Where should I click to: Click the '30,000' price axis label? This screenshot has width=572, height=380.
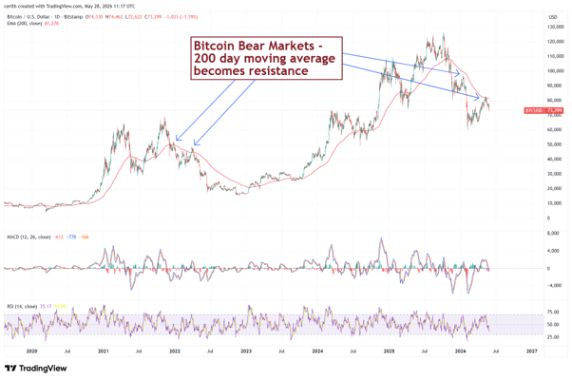[556, 174]
